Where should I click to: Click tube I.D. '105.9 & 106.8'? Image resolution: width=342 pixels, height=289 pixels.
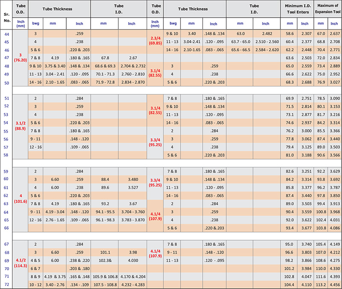click(x=105, y=277)
